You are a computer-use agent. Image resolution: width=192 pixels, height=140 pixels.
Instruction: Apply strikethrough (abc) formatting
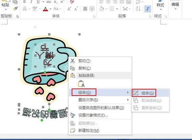point(49,2)
